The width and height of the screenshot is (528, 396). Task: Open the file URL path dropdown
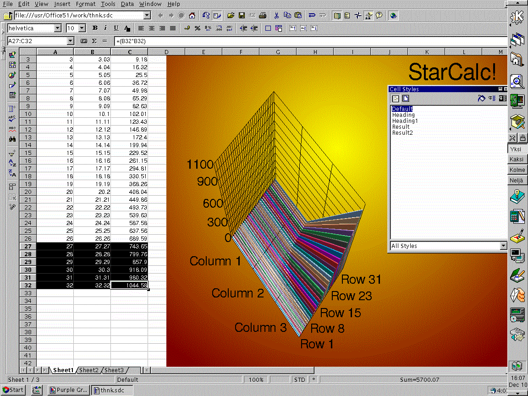(147, 16)
